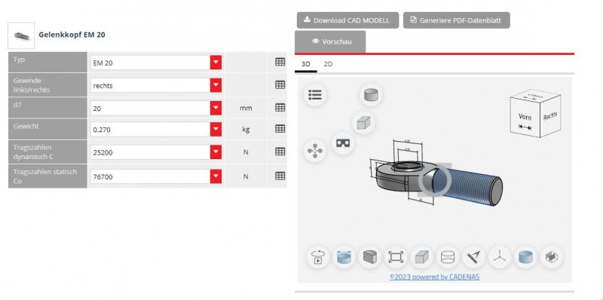The width and height of the screenshot is (603, 300).
Task: Open the list menu icon in 3D viewer
Action: click(315, 95)
